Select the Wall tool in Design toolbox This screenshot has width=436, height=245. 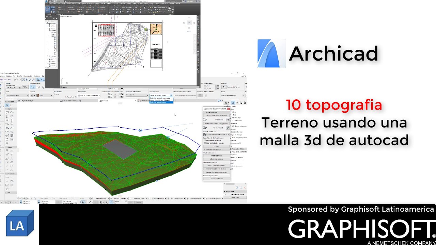tap(7, 112)
